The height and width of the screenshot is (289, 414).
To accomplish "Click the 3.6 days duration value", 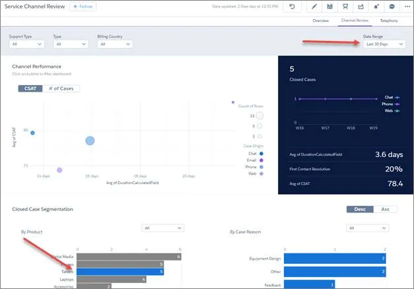I will [x=389, y=154].
